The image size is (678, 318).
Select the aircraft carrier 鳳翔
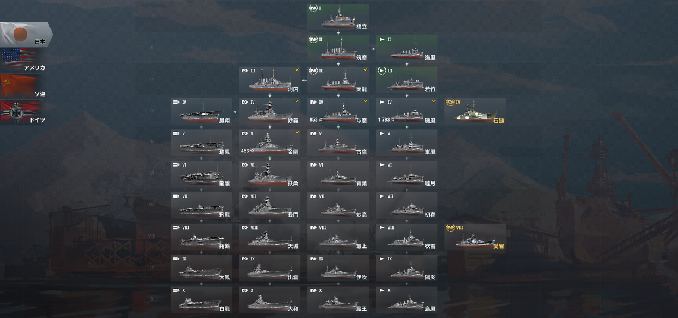(x=201, y=111)
